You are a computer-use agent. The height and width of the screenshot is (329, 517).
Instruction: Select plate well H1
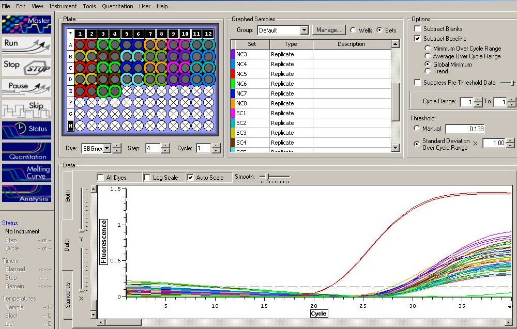coord(80,126)
